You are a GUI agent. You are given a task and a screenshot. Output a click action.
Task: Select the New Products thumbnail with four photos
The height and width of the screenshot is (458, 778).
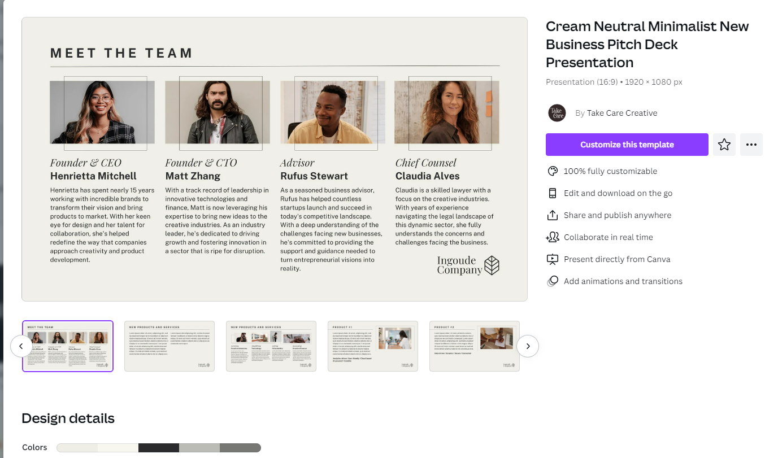271,346
